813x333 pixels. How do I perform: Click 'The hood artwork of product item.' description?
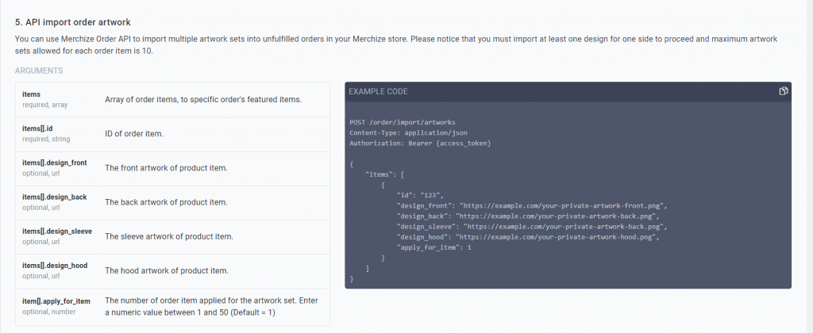click(x=167, y=271)
